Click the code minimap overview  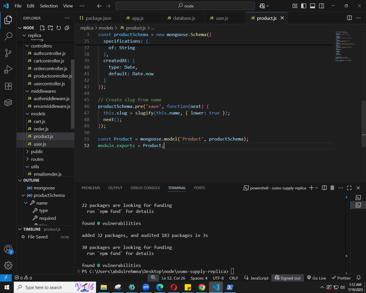click(x=345, y=46)
